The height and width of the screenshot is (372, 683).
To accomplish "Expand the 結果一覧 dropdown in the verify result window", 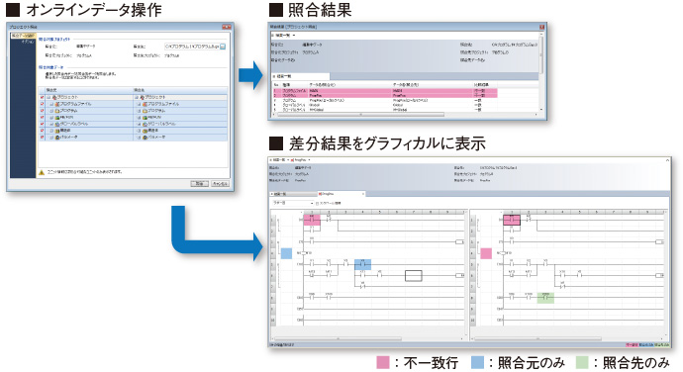I will [284, 36].
